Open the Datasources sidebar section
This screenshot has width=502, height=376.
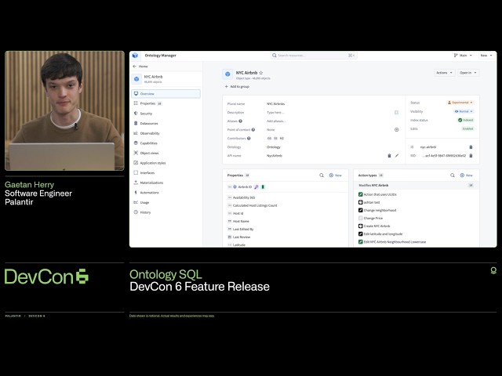point(166,123)
